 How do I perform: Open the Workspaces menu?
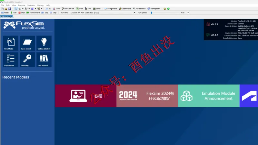[154, 9]
